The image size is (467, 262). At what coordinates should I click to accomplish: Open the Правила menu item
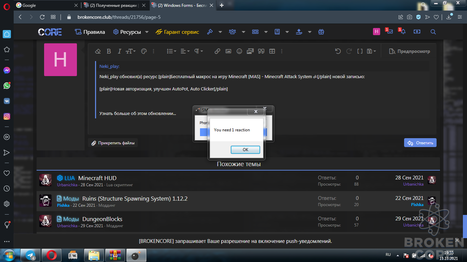(x=90, y=32)
